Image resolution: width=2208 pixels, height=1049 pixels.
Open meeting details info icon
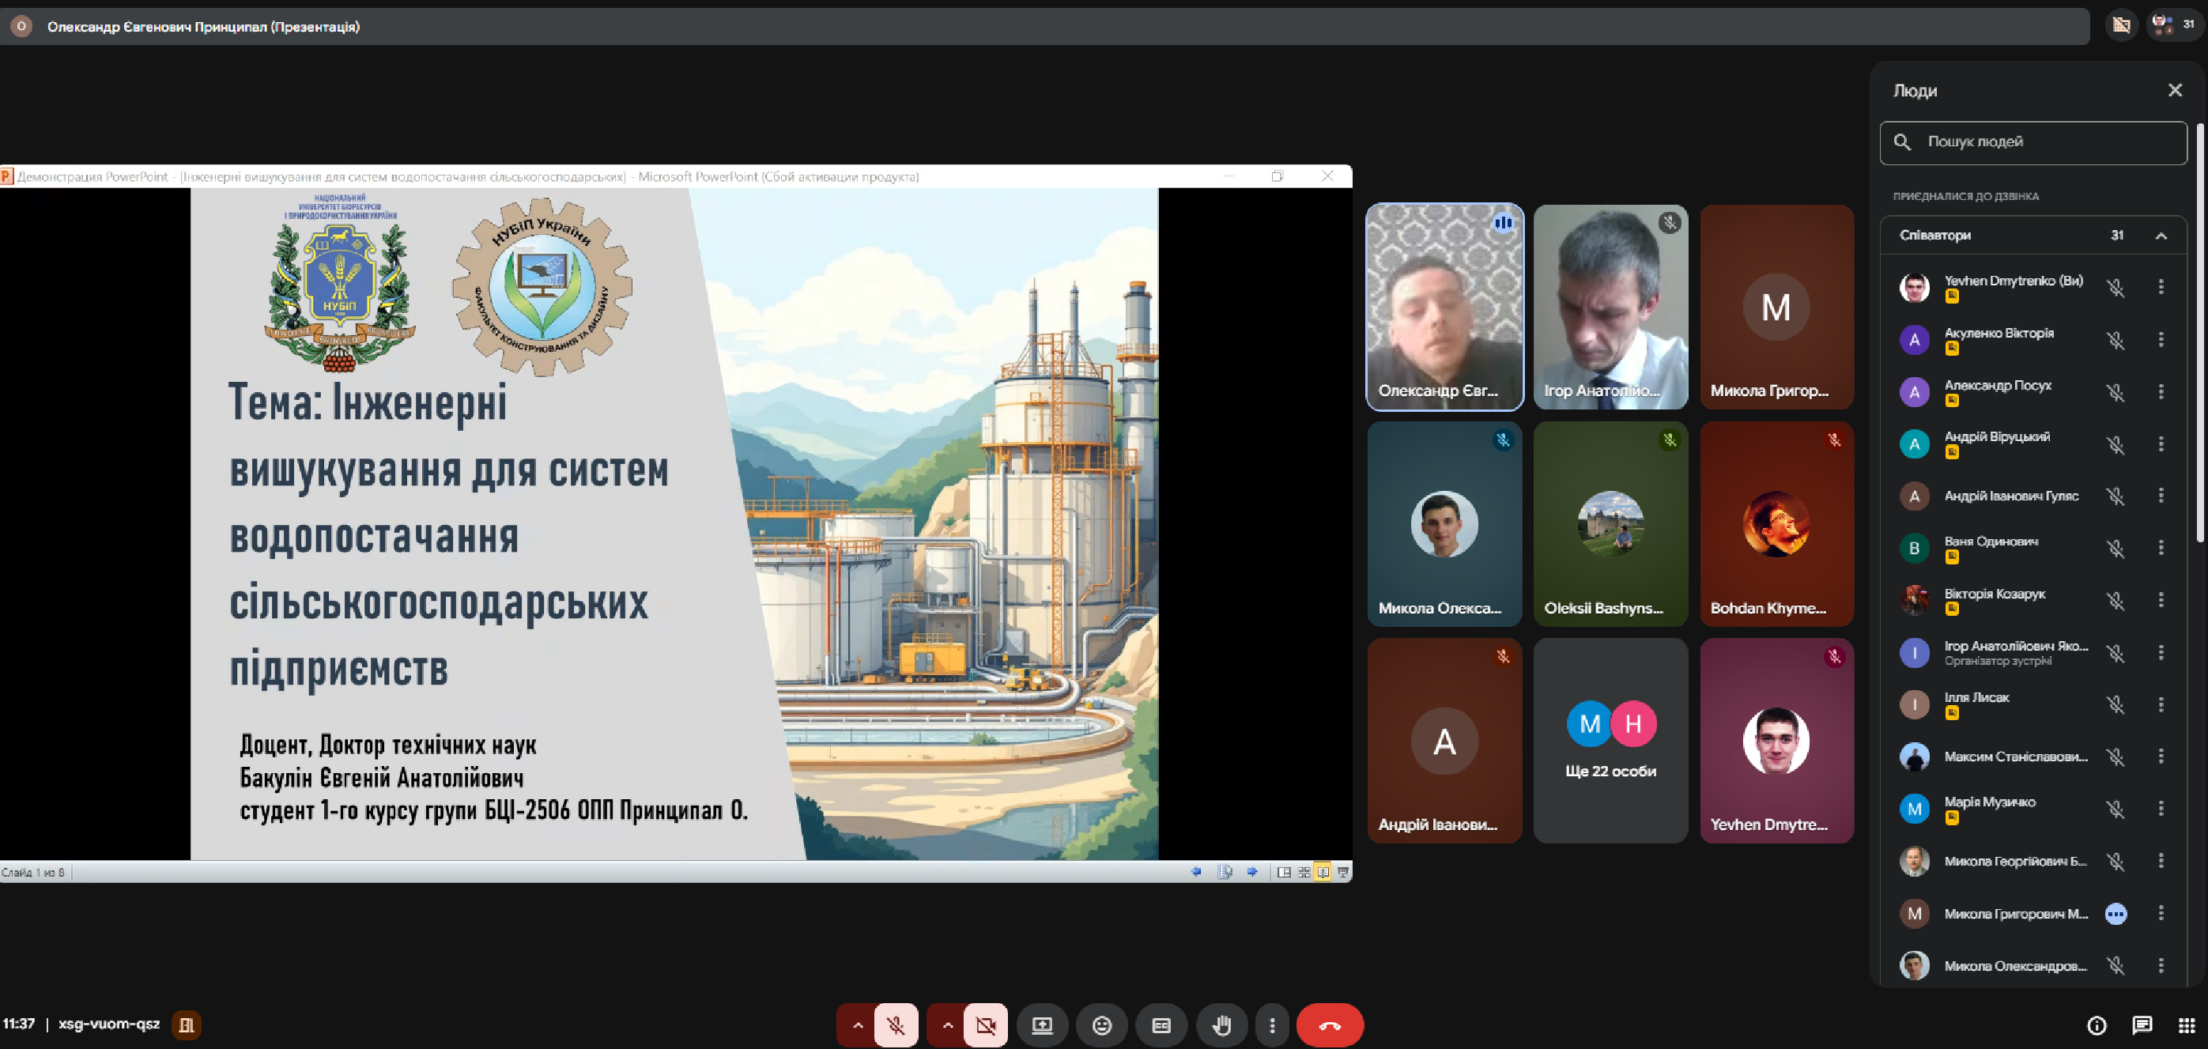(2096, 1025)
